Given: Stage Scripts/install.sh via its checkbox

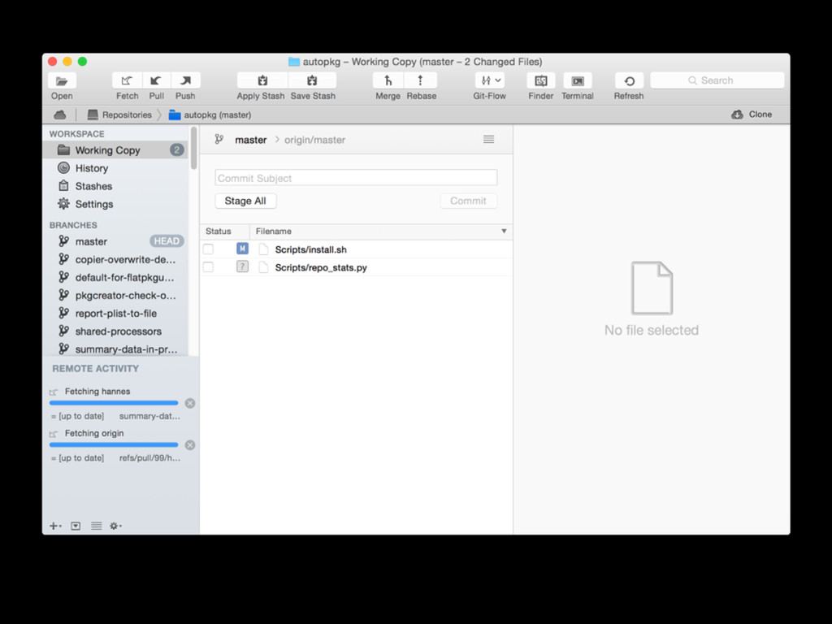Looking at the screenshot, I should pyautogui.click(x=209, y=249).
